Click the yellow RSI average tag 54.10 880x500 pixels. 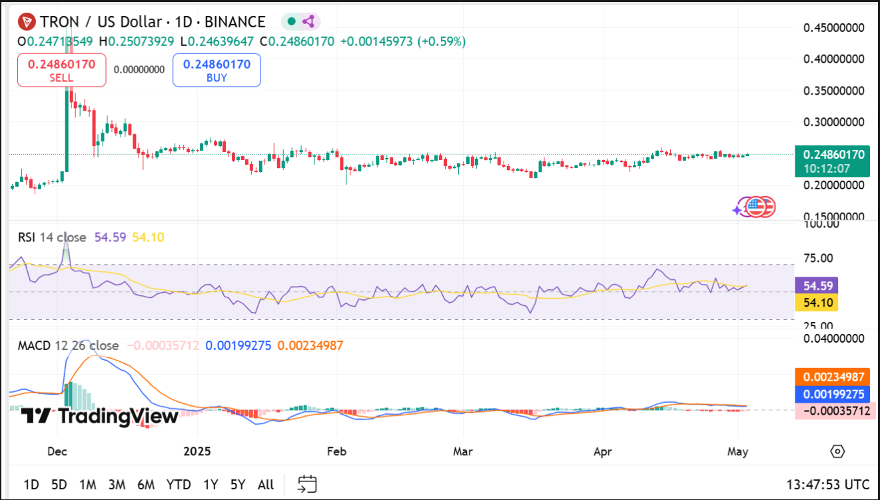817,303
